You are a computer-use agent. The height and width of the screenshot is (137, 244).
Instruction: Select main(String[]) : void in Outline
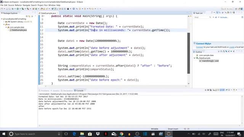[209, 61]
